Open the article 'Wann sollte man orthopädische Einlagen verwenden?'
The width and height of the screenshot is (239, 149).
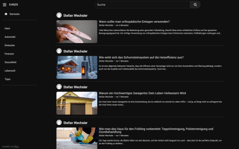[x=134, y=21]
